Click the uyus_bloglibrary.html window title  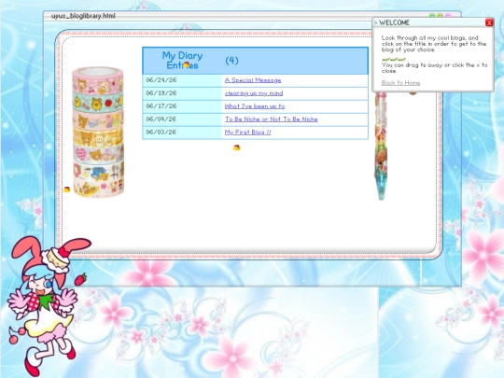click(x=83, y=16)
